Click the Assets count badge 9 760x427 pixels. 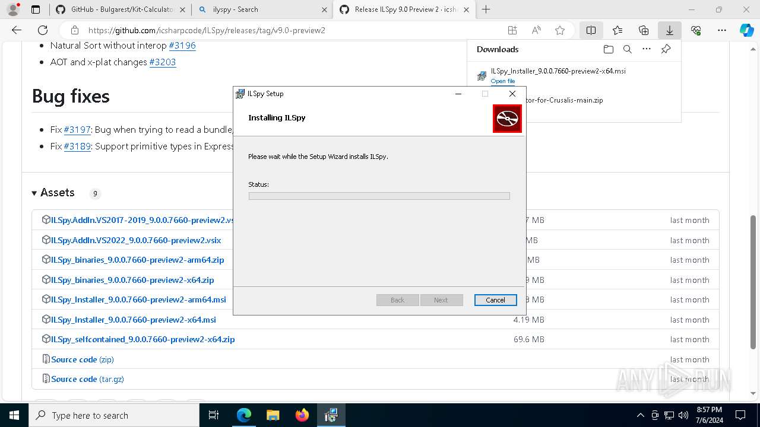(95, 193)
